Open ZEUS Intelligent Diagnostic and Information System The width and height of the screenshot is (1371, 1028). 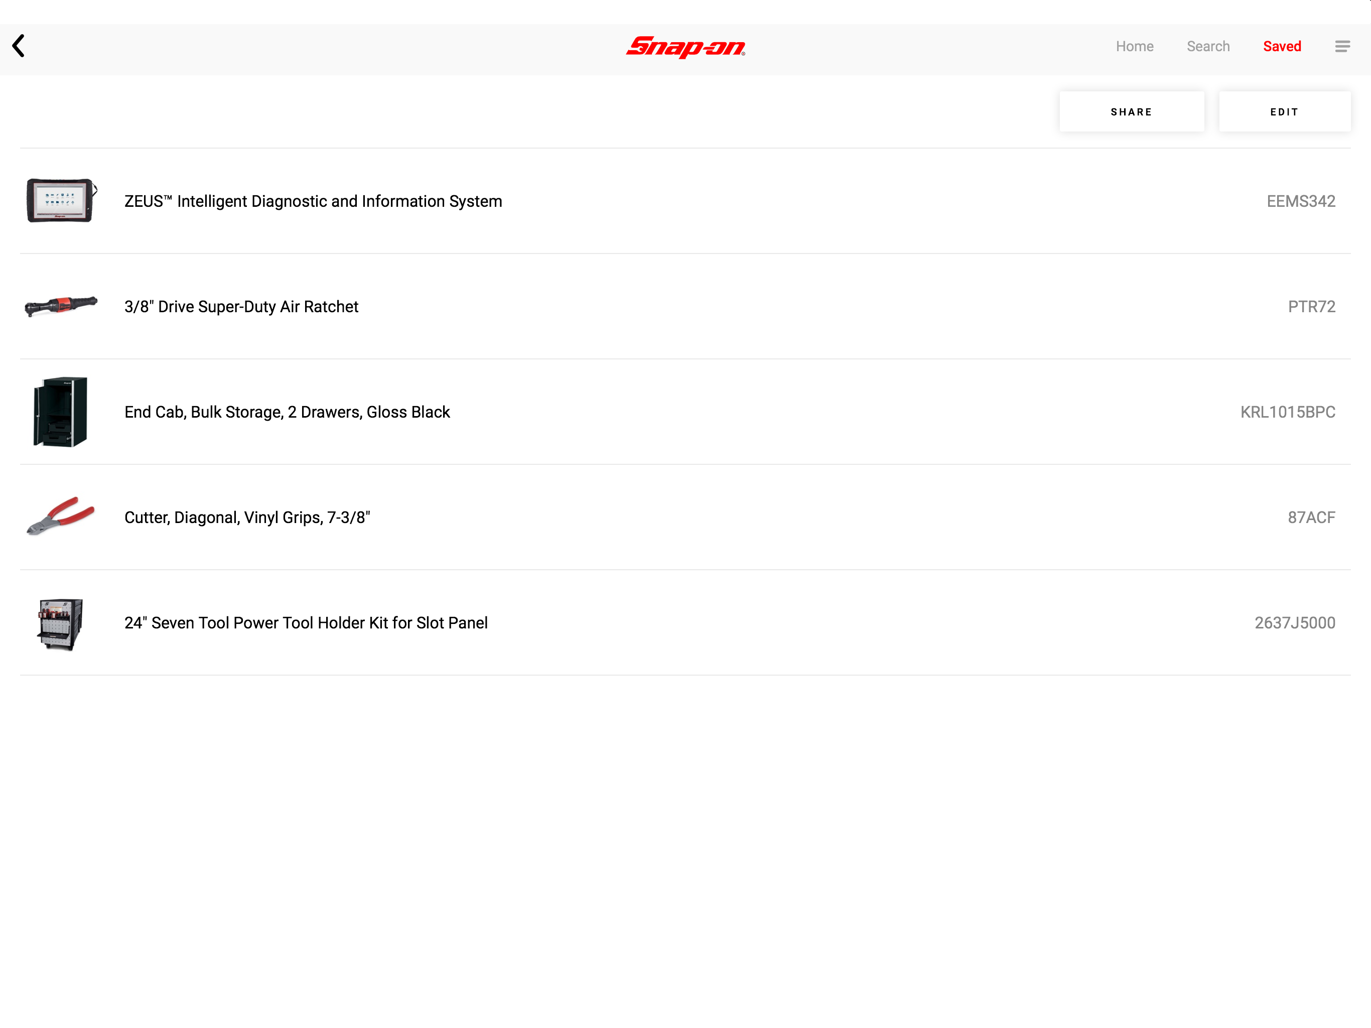pos(313,201)
